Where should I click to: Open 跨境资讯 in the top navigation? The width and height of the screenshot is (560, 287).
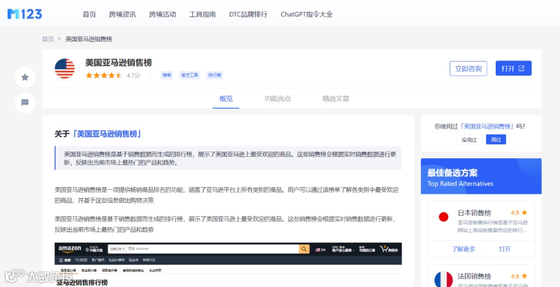tap(122, 14)
